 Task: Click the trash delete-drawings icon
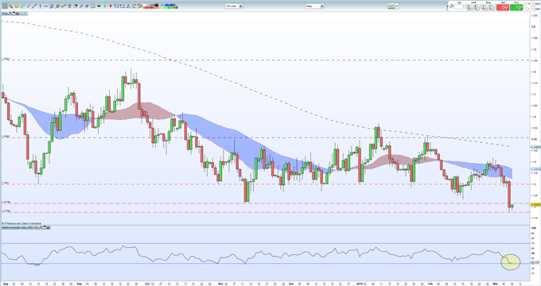coord(69,6)
